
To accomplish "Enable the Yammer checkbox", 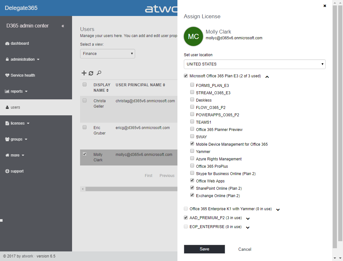I will click(x=192, y=151).
